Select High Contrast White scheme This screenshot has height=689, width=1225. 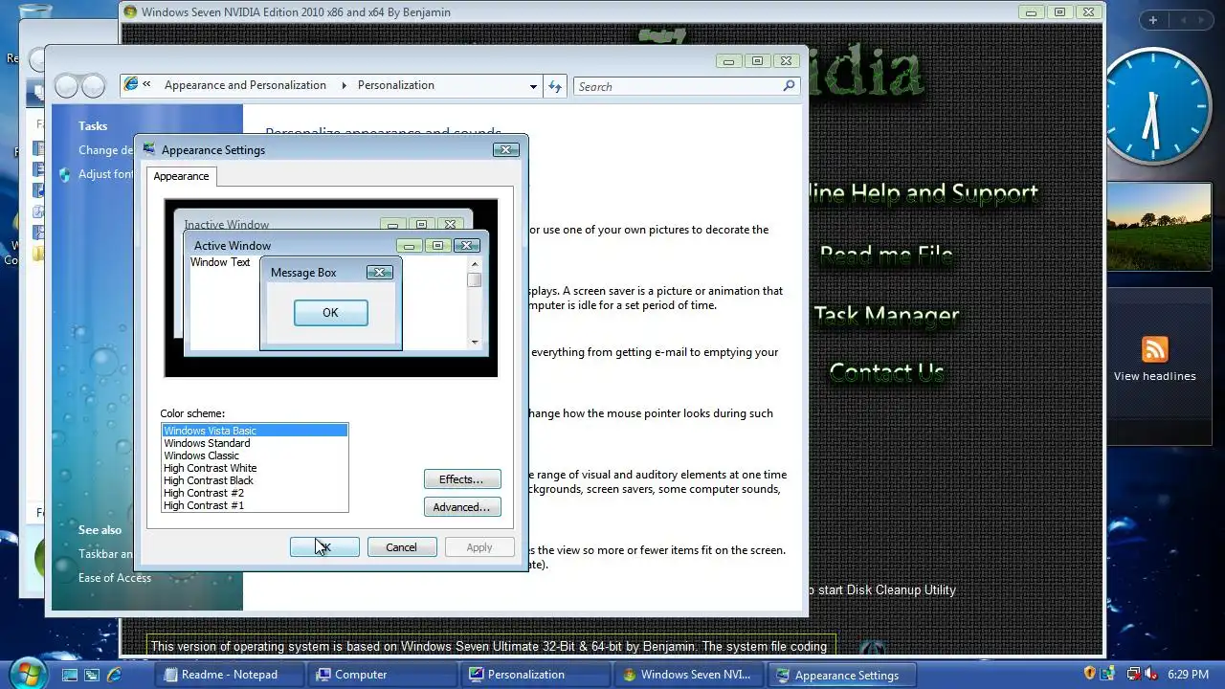(x=255, y=468)
